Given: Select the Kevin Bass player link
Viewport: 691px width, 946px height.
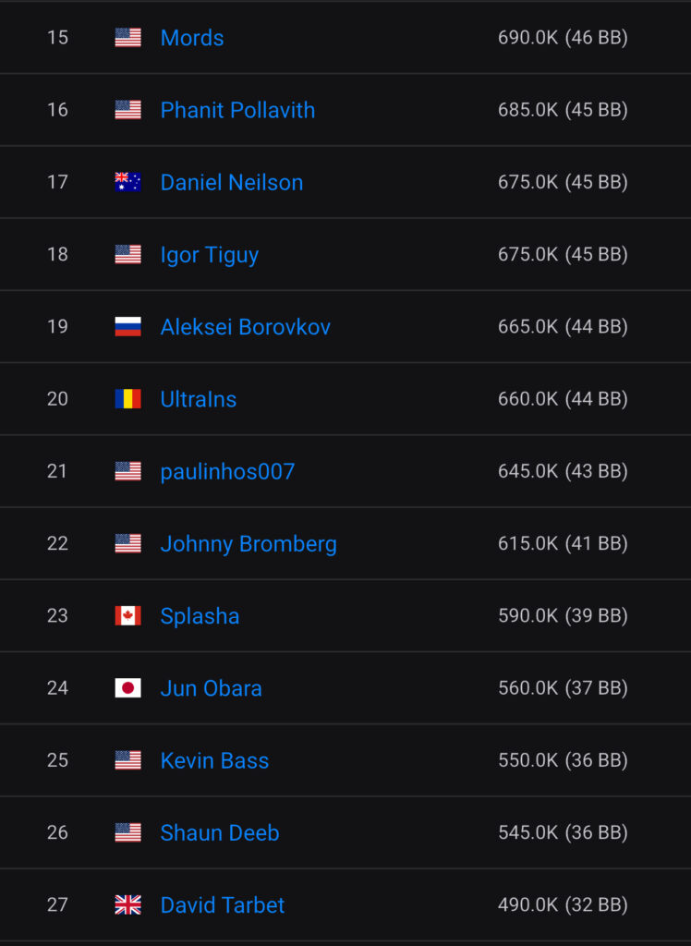Looking at the screenshot, I should (214, 760).
